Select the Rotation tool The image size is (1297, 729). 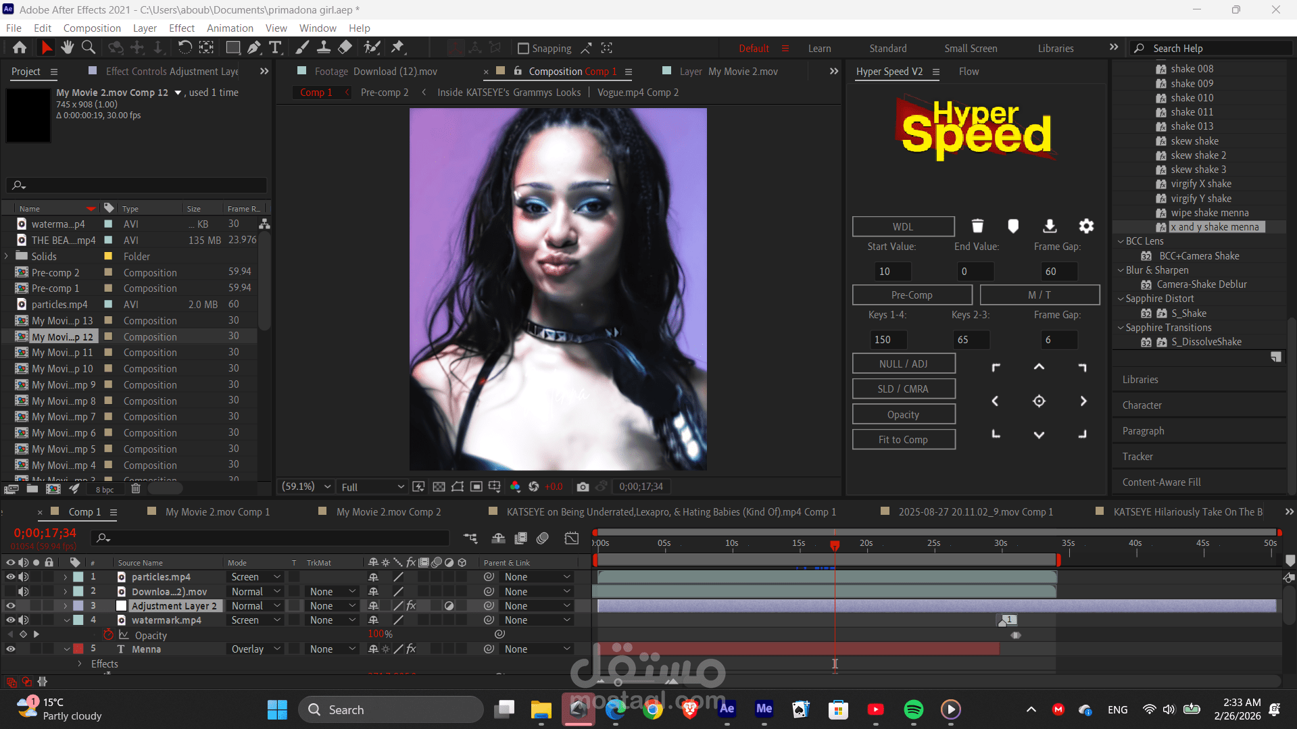pos(185,47)
